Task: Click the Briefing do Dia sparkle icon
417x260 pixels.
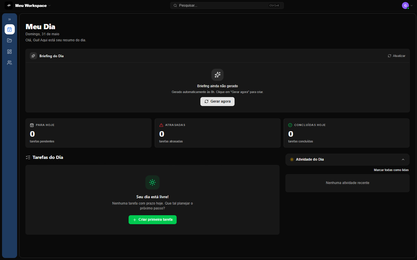Action: click(x=33, y=56)
